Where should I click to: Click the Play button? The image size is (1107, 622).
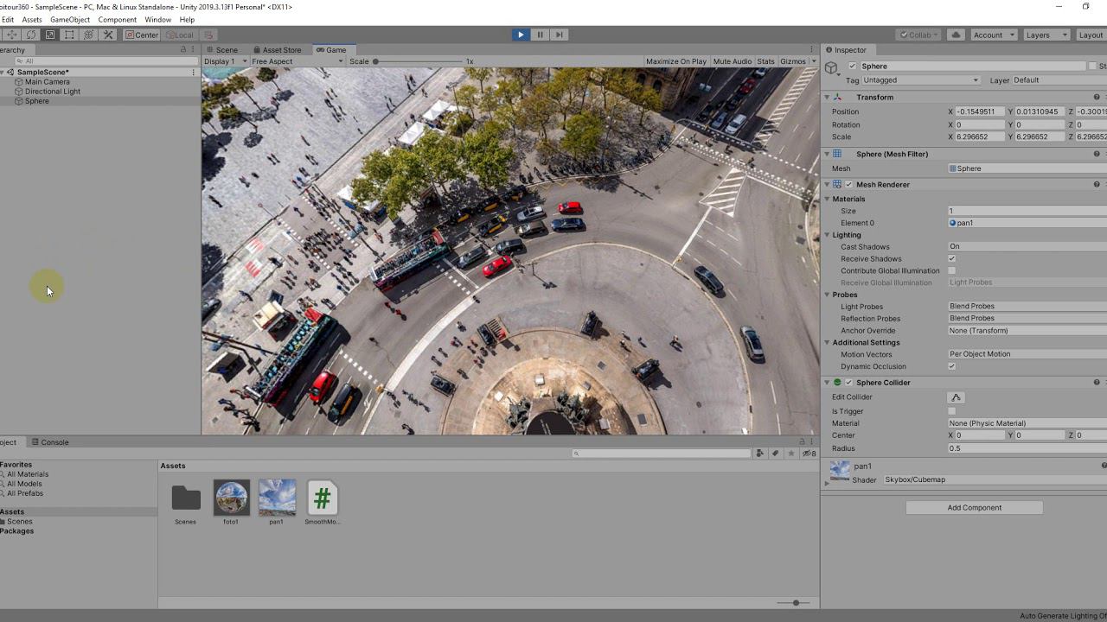pyautogui.click(x=520, y=35)
